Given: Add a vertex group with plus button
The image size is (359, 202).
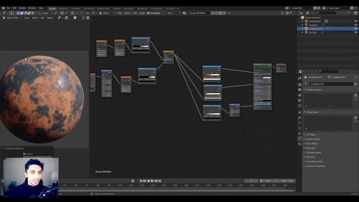Looking at the screenshot, I should 356,95.
